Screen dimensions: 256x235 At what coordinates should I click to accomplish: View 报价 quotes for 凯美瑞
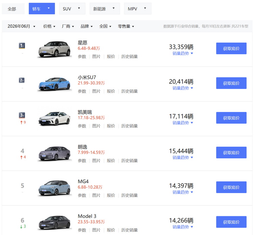coord(111,126)
